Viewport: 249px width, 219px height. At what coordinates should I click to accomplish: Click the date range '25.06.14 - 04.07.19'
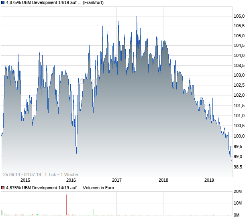(22, 174)
